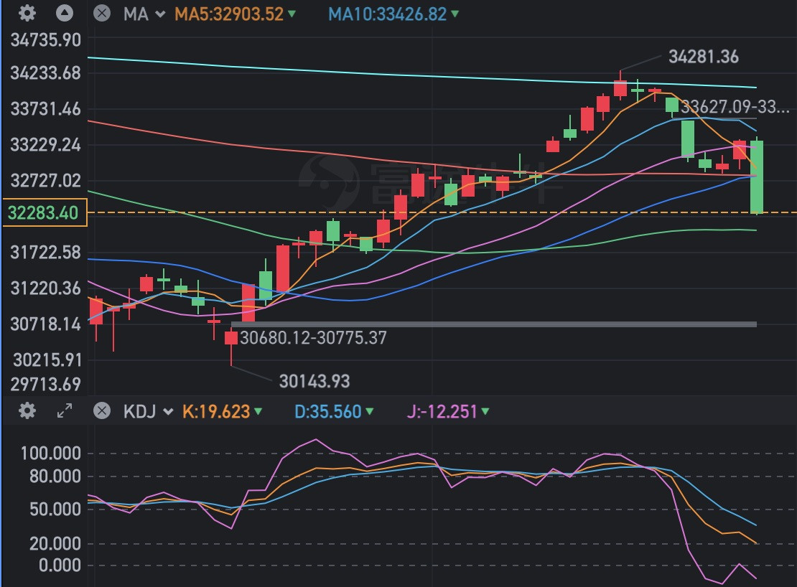Open MA indicator settings gear
Image resolution: width=797 pixels, height=587 pixels.
coord(27,13)
